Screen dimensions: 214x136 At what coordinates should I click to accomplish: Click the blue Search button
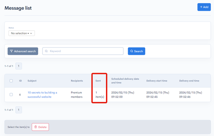click(137, 51)
